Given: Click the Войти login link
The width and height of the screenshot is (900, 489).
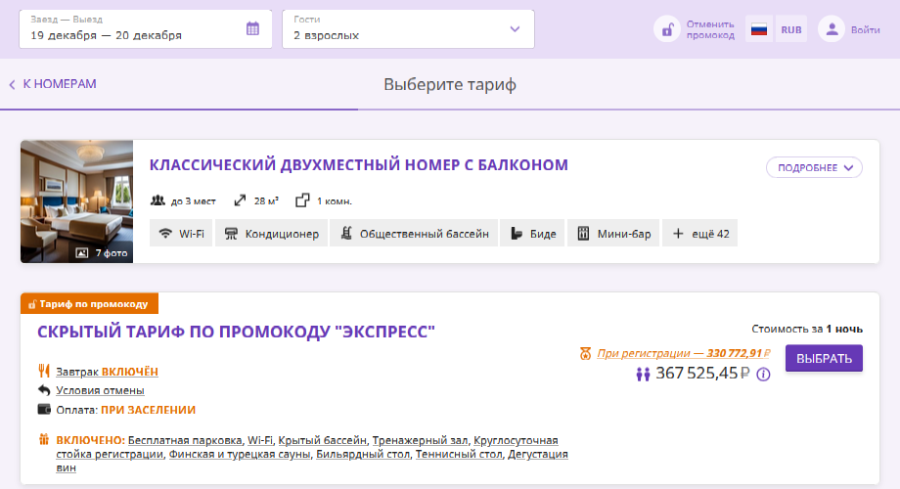Looking at the screenshot, I should (x=865, y=30).
